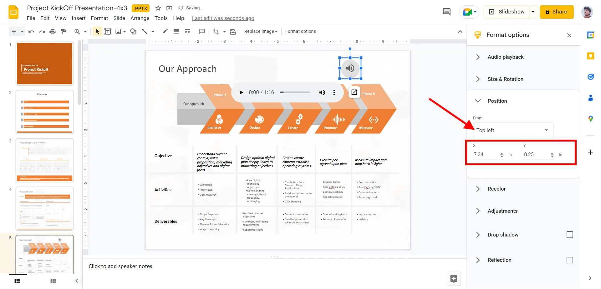
Task: Open audio player in new window
Action: (x=354, y=92)
